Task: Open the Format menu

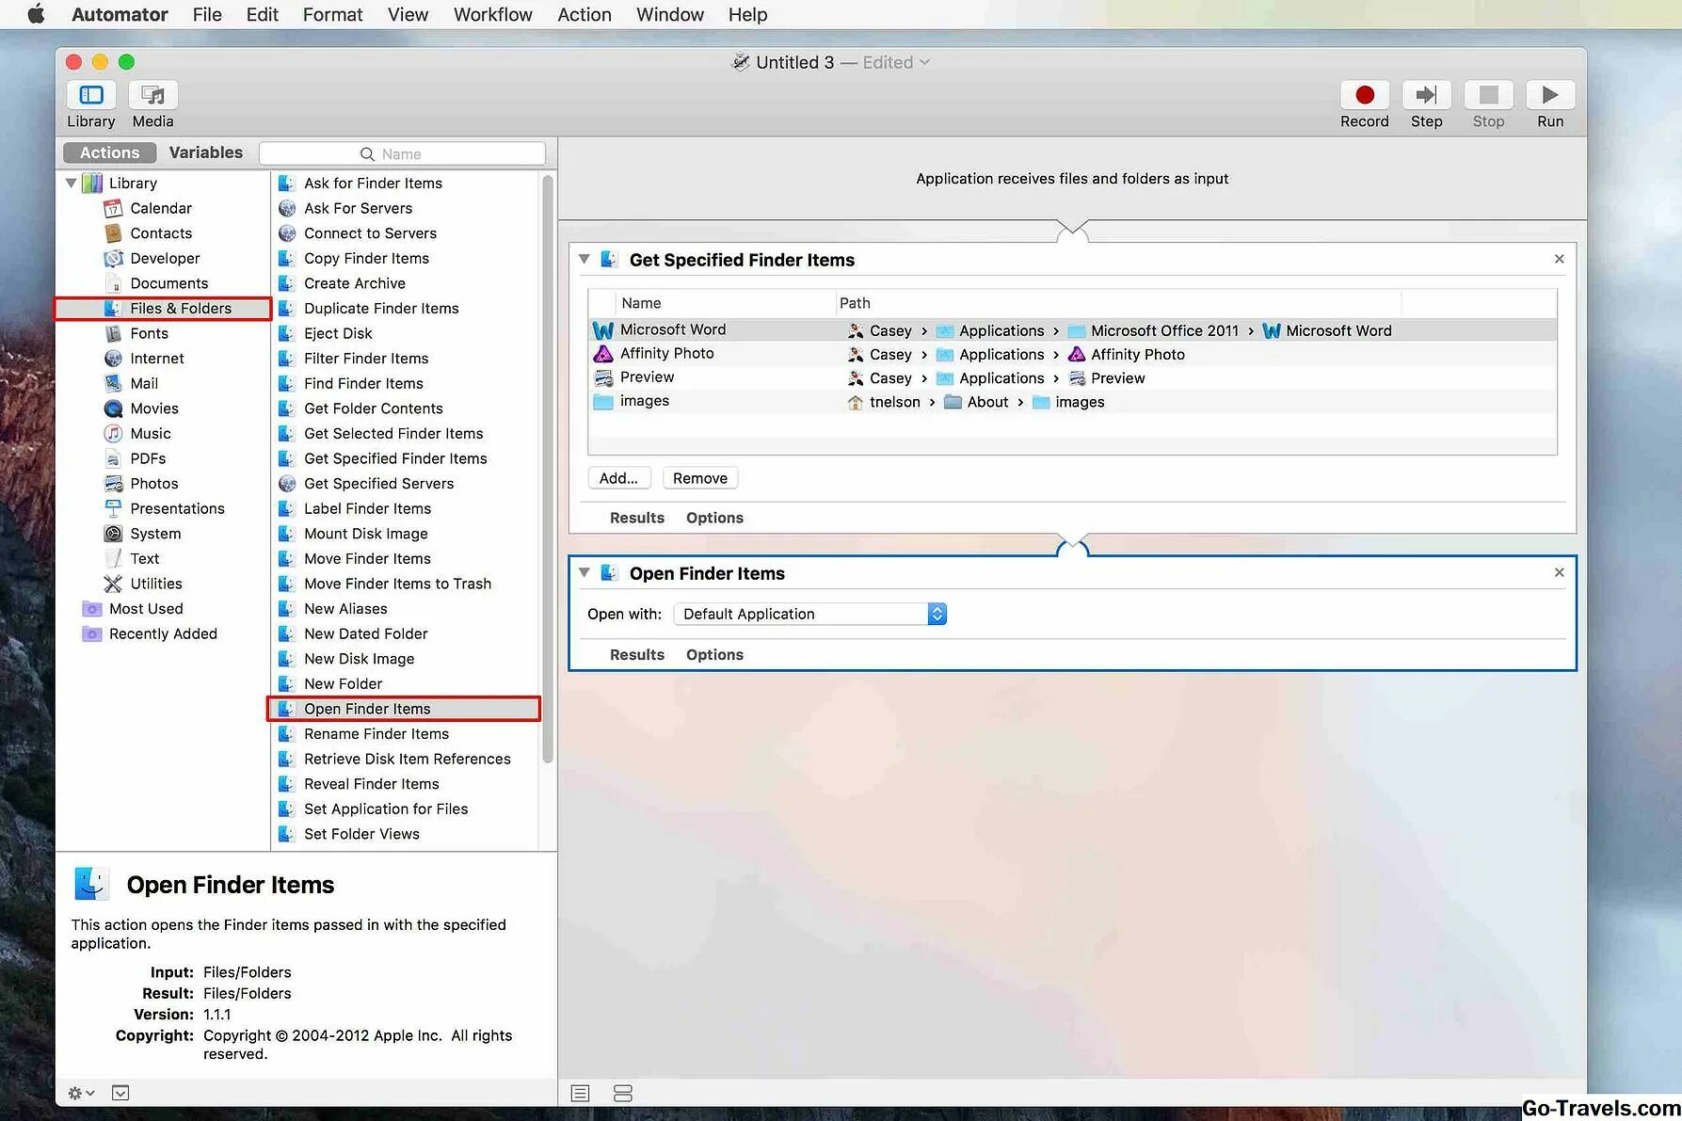Action: pos(332,14)
